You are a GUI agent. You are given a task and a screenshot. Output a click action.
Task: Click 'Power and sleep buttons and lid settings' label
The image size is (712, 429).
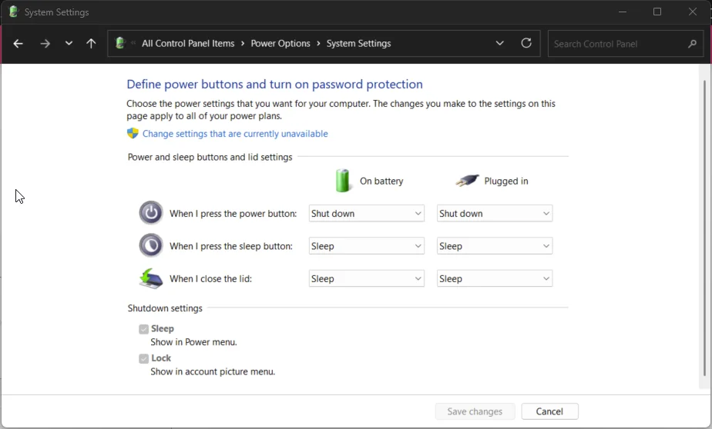click(x=210, y=157)
